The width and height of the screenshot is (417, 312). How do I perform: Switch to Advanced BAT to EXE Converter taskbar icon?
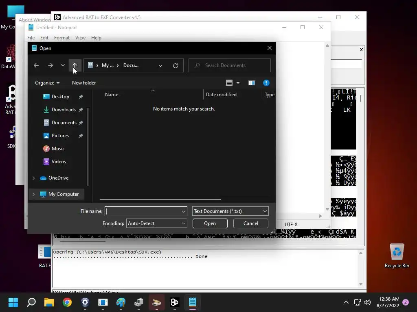(174, 302)
